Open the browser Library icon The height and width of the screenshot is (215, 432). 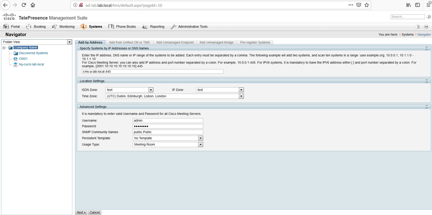409,5
